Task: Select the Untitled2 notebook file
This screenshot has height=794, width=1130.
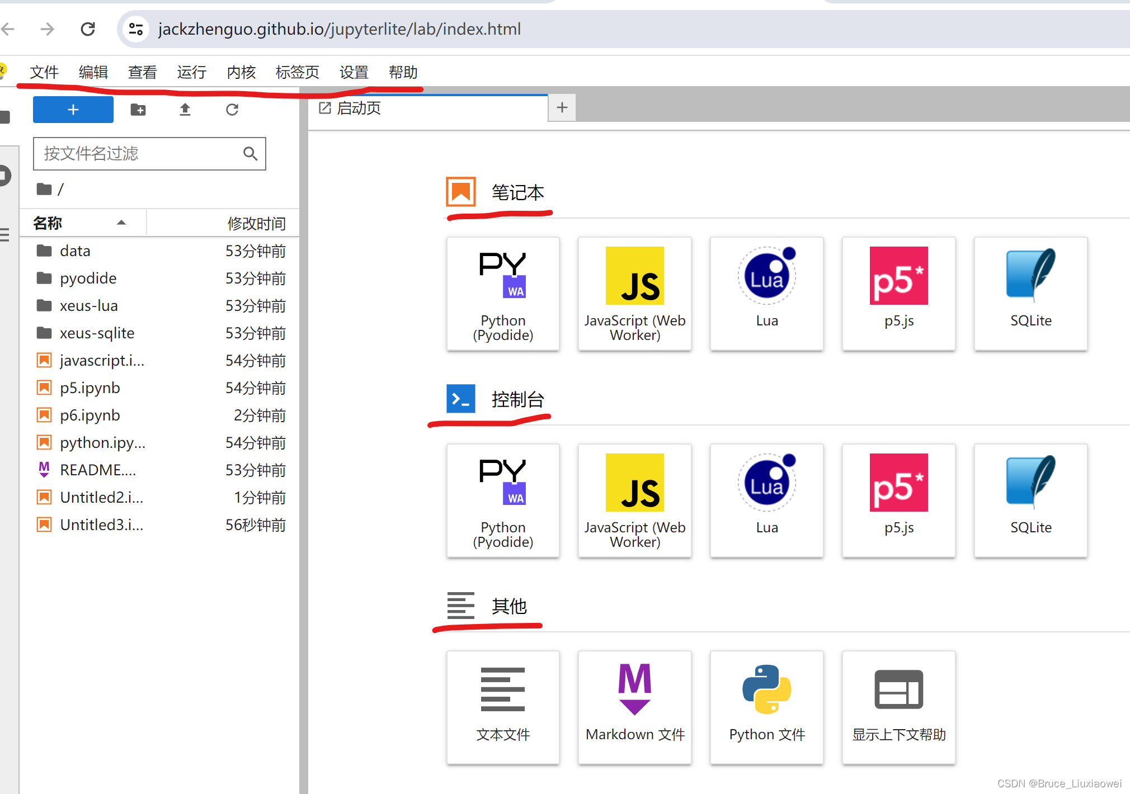Action: [159, 497]
